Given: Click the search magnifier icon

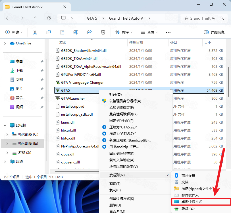Looking at the screenshot, I should point(222,18).
